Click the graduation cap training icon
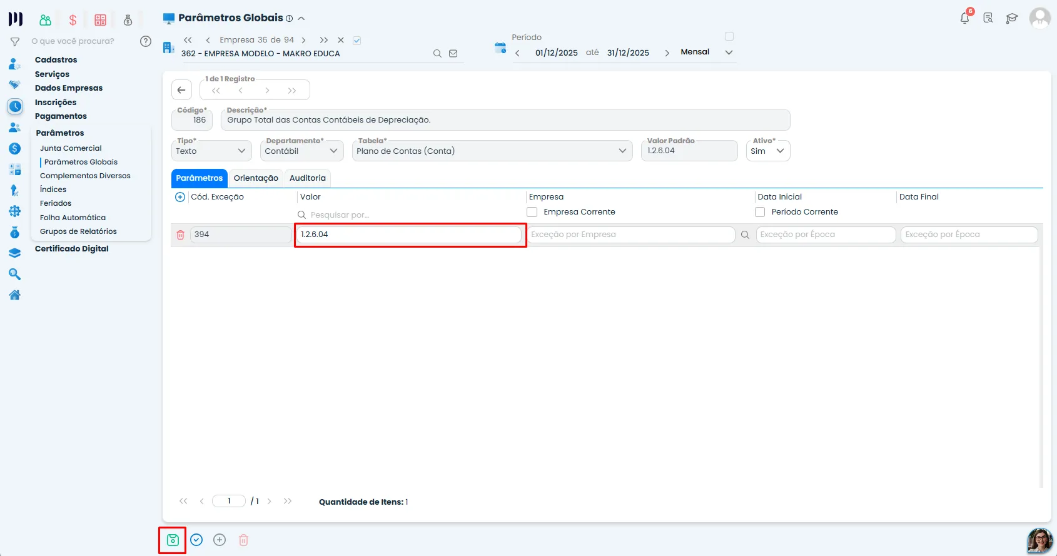 (1012, 18)
